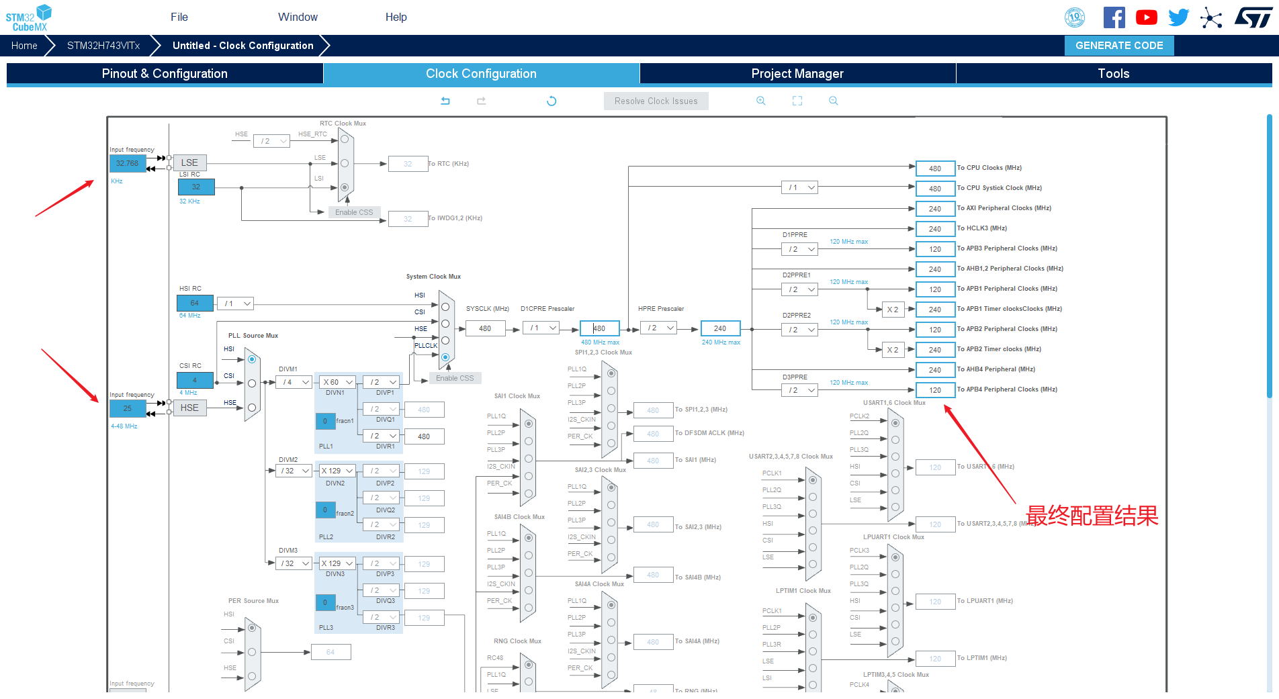
Task: Switch to Pinout & Configuration tab
Action: (165, 74)
